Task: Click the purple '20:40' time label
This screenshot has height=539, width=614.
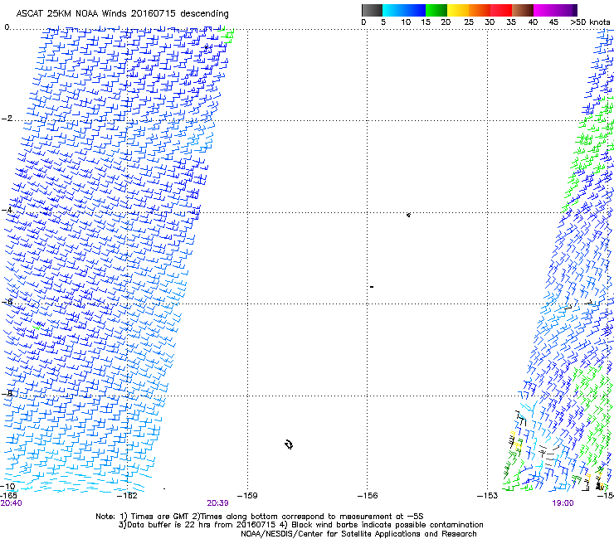Action: click(x=12, y=503)
